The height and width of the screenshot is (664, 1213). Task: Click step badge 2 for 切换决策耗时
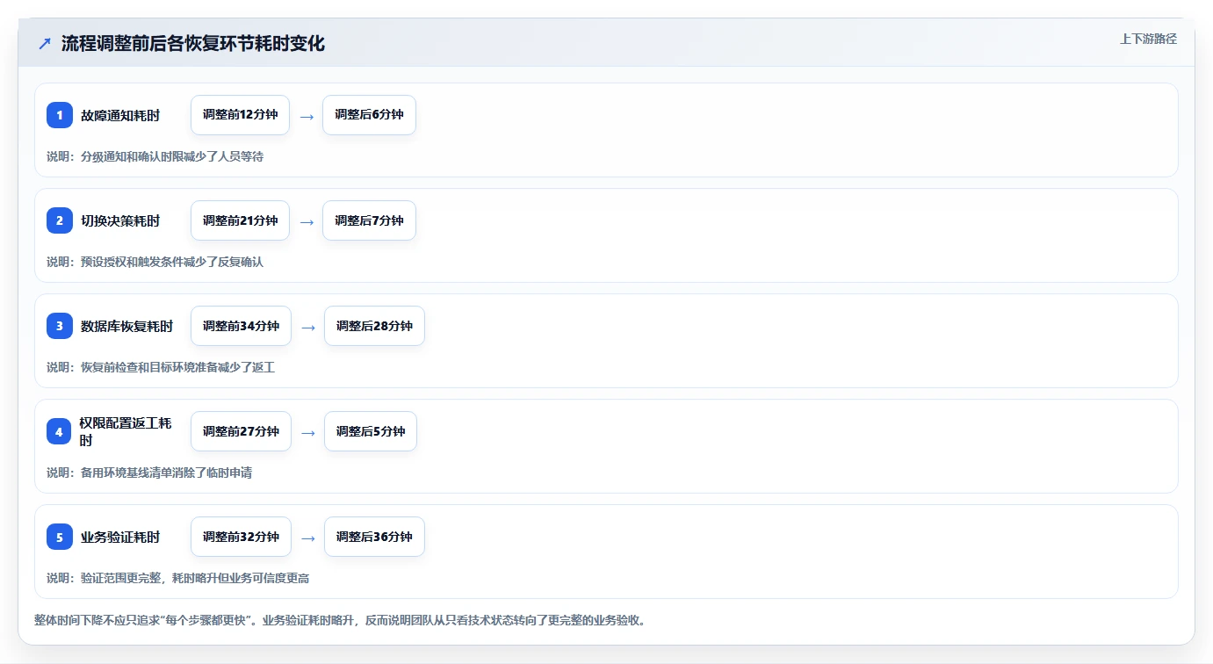60,220
